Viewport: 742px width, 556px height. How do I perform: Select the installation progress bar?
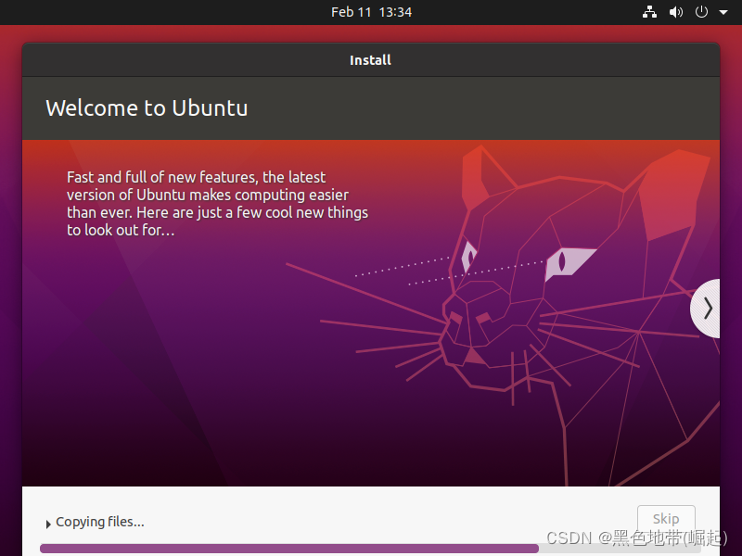371,549
